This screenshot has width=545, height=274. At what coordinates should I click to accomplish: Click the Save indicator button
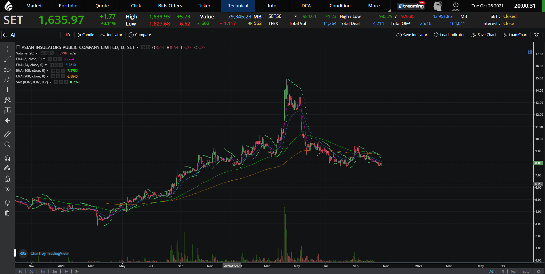(412, 35)
